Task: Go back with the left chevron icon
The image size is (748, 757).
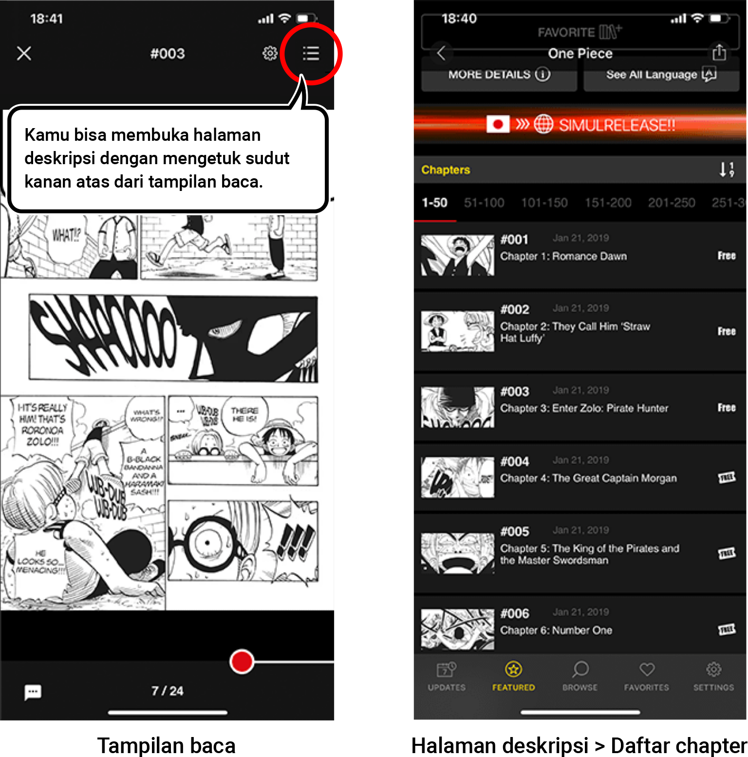Action: (x=441, y=53)
